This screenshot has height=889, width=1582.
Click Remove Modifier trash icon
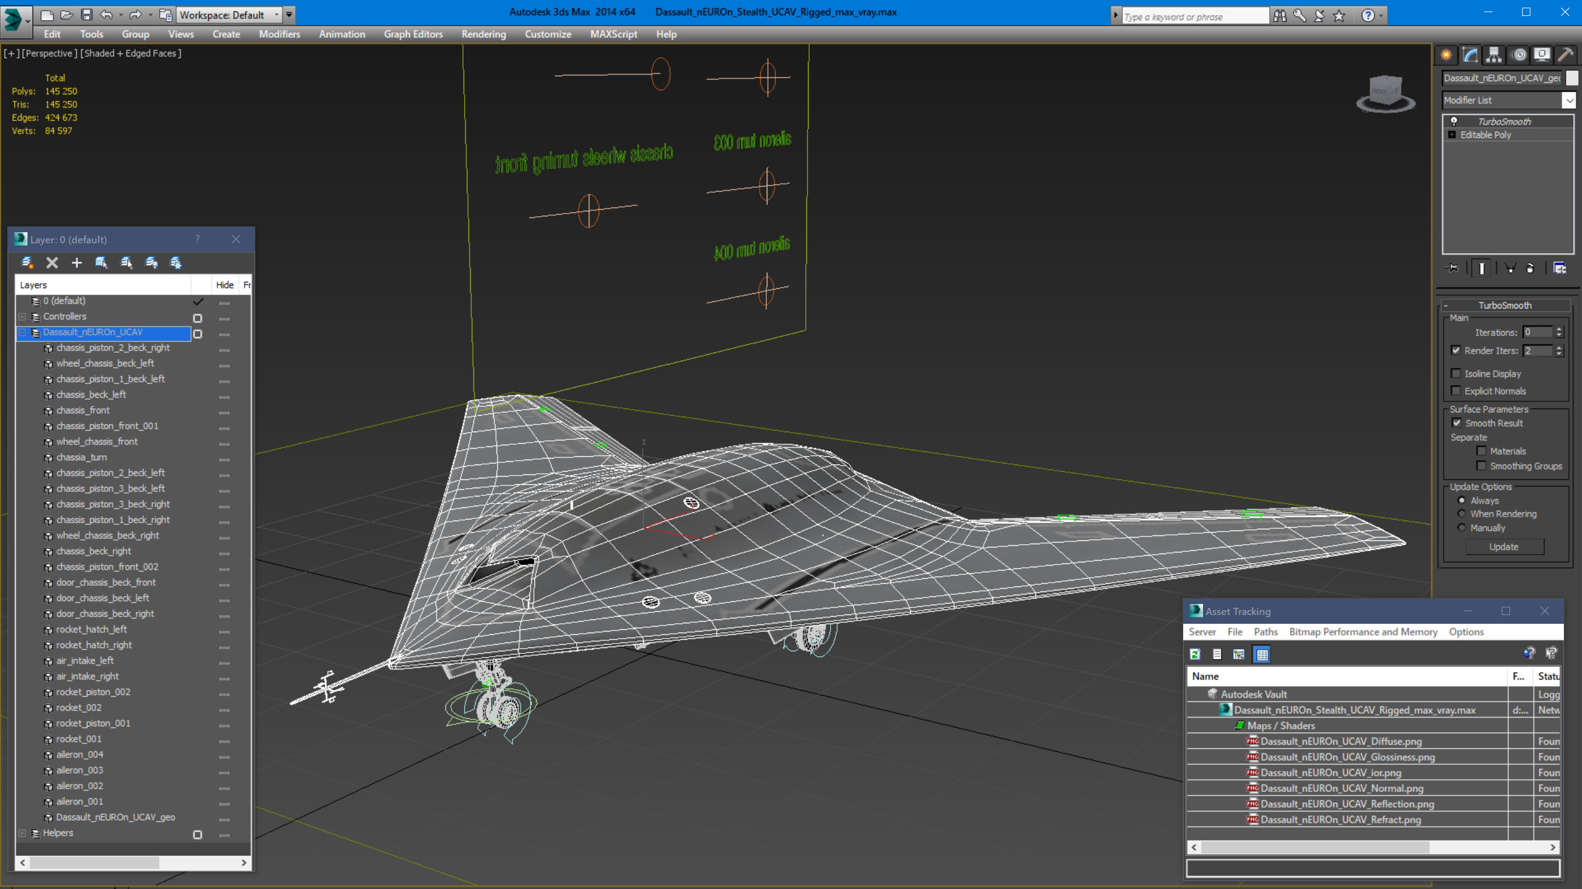(1530, 269)
